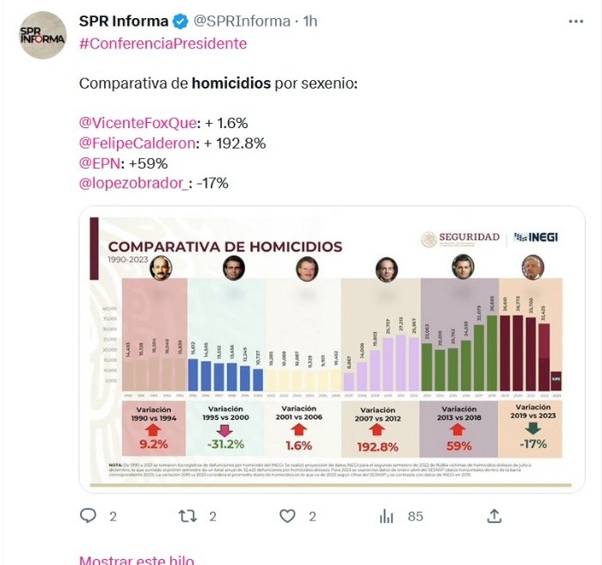
Task: Open the tweet's three-dot more menu
Action: 576,21
